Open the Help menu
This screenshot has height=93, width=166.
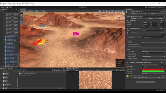pos(38,5)
